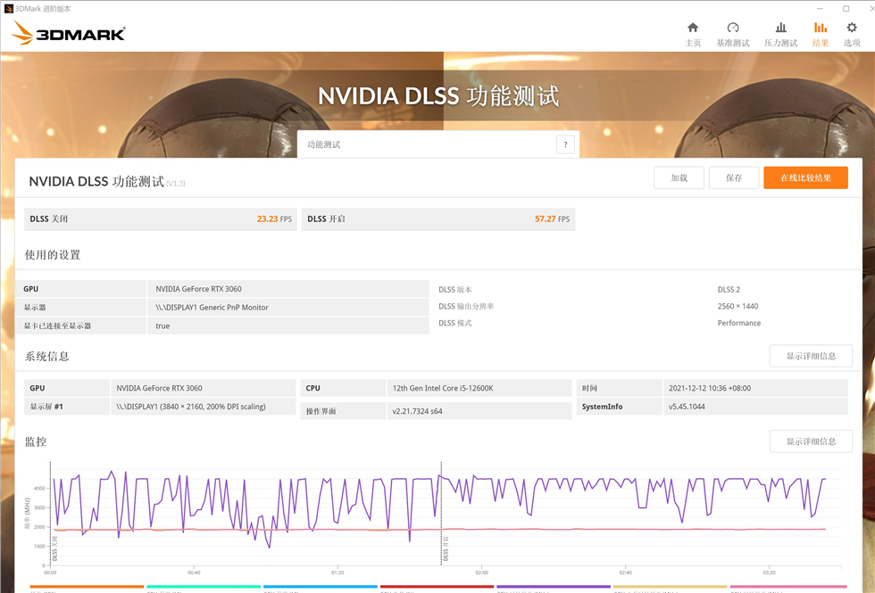Viewport: 875px width, 593px height.
Task: Open the help icon beside 功能测试
Action: (x=565, y=143)
